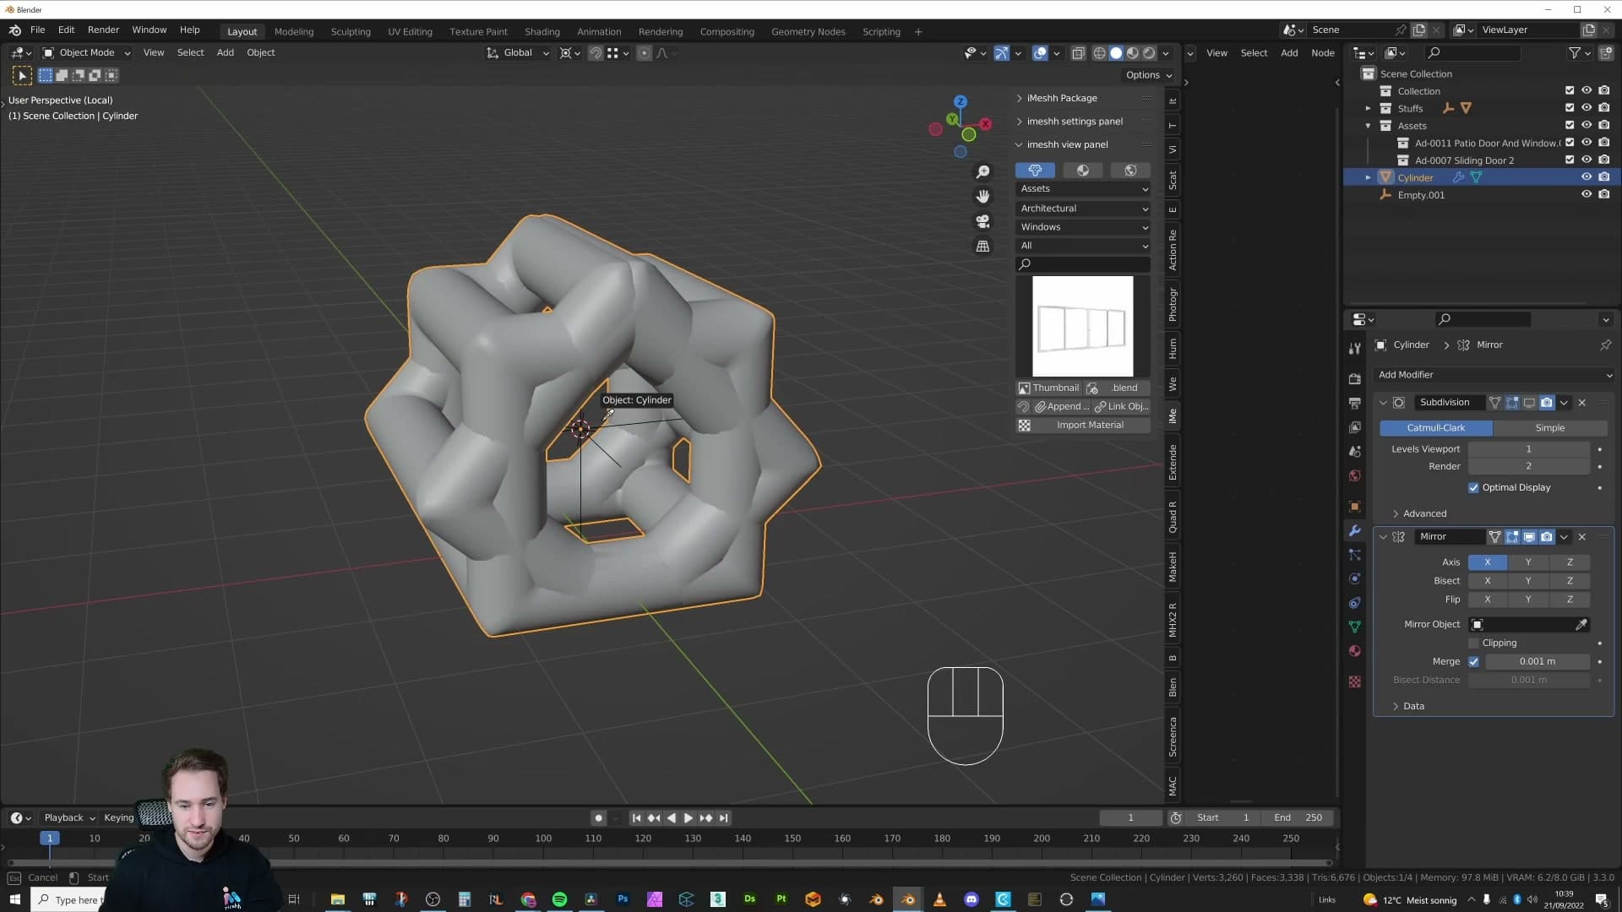Image resolution: width=1622 pixels, height=912 pixels.
Task: Enable Mirror Bisect X toggle
Action: tap(1488, 581)
